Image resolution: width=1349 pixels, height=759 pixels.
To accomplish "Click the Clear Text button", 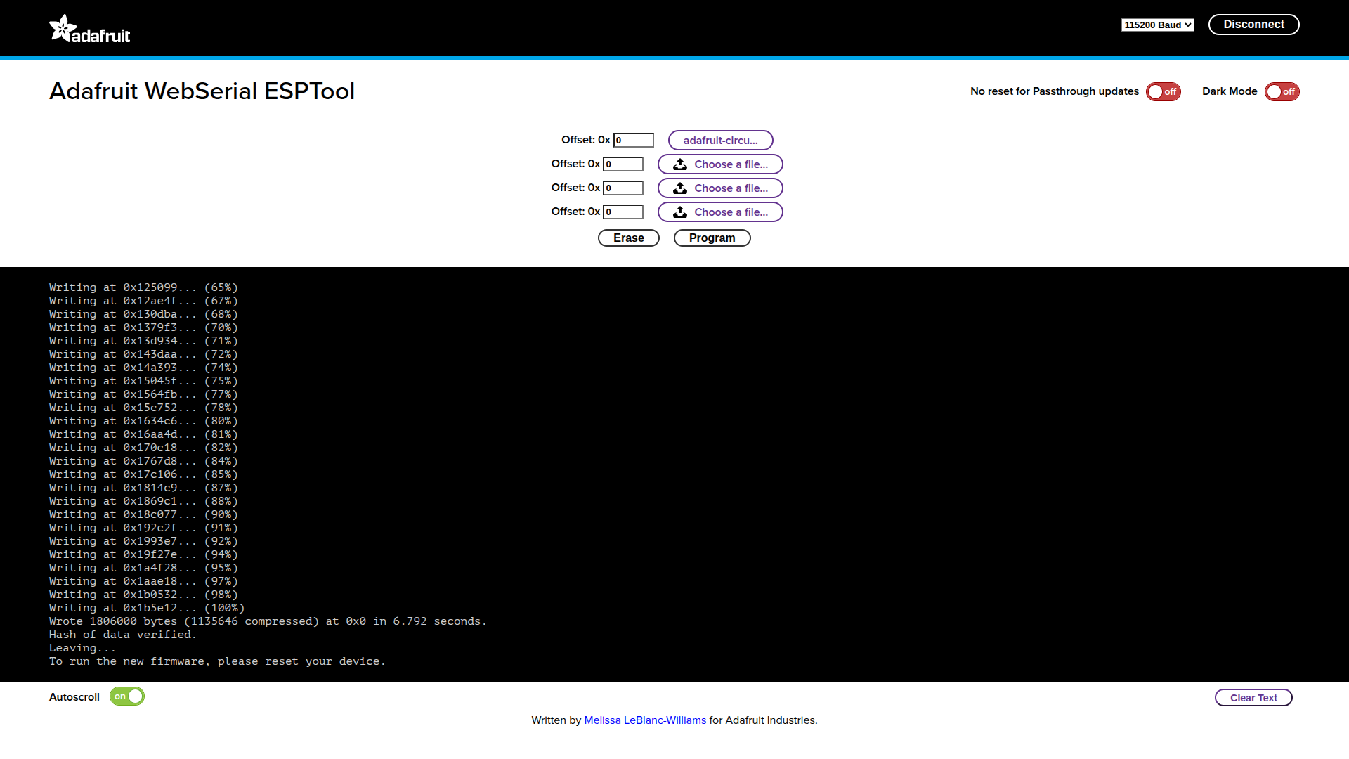I will coord(1253,698).
